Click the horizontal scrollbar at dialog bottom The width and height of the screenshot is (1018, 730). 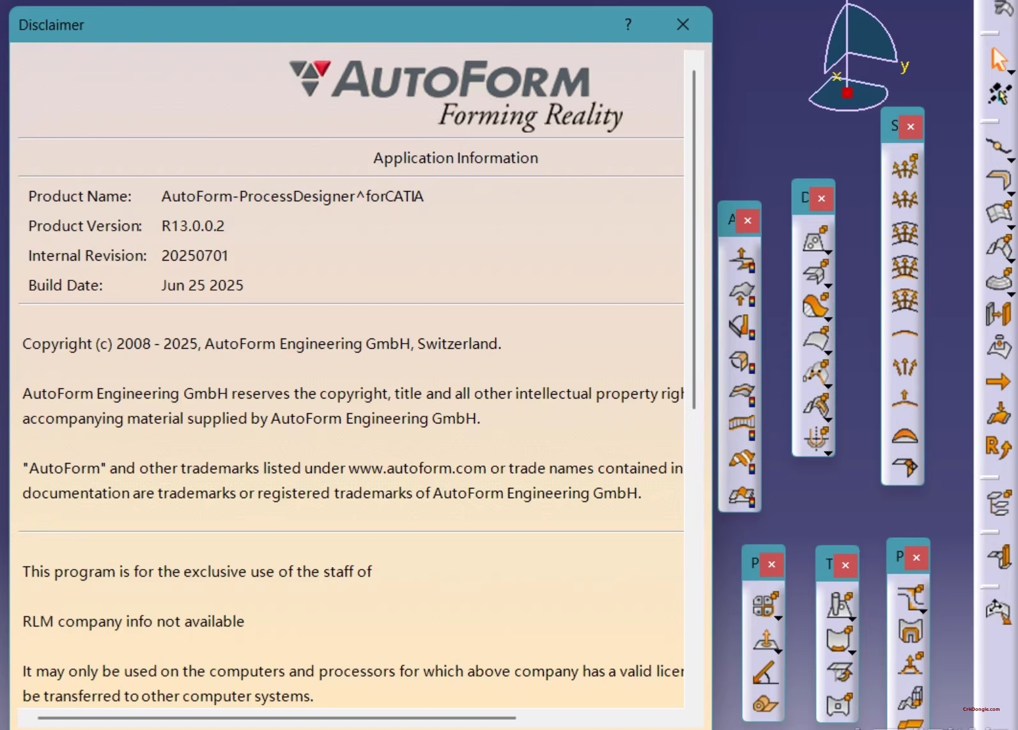(x=277, y=718)
